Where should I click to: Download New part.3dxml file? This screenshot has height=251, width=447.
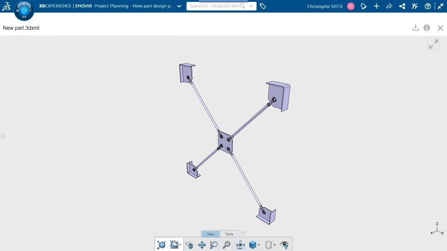click(416, 27)
